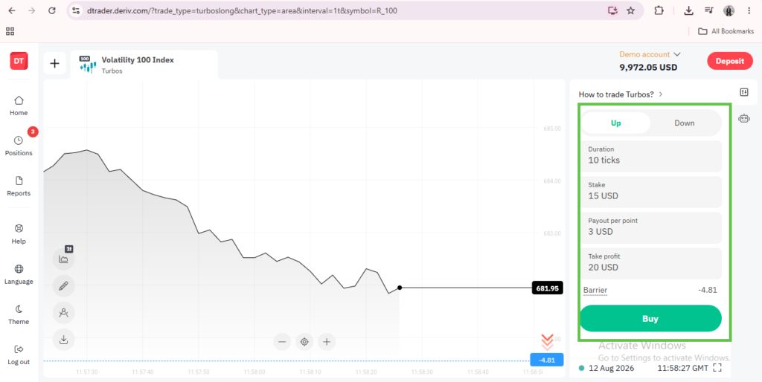
Task: Click the green Buy button
Action: [650, 318]
